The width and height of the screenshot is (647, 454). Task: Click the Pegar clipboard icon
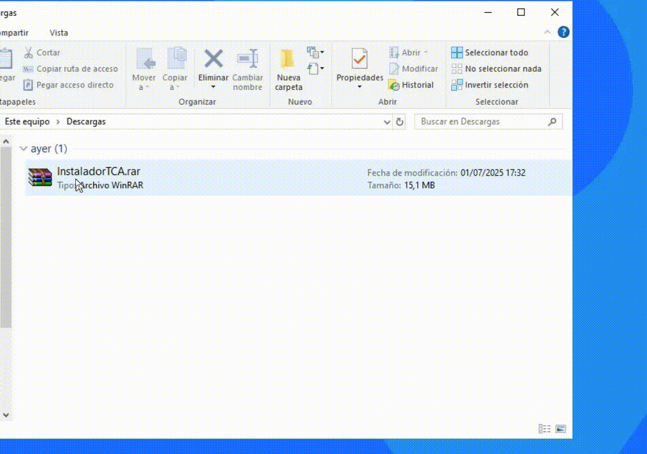(7, 59)
